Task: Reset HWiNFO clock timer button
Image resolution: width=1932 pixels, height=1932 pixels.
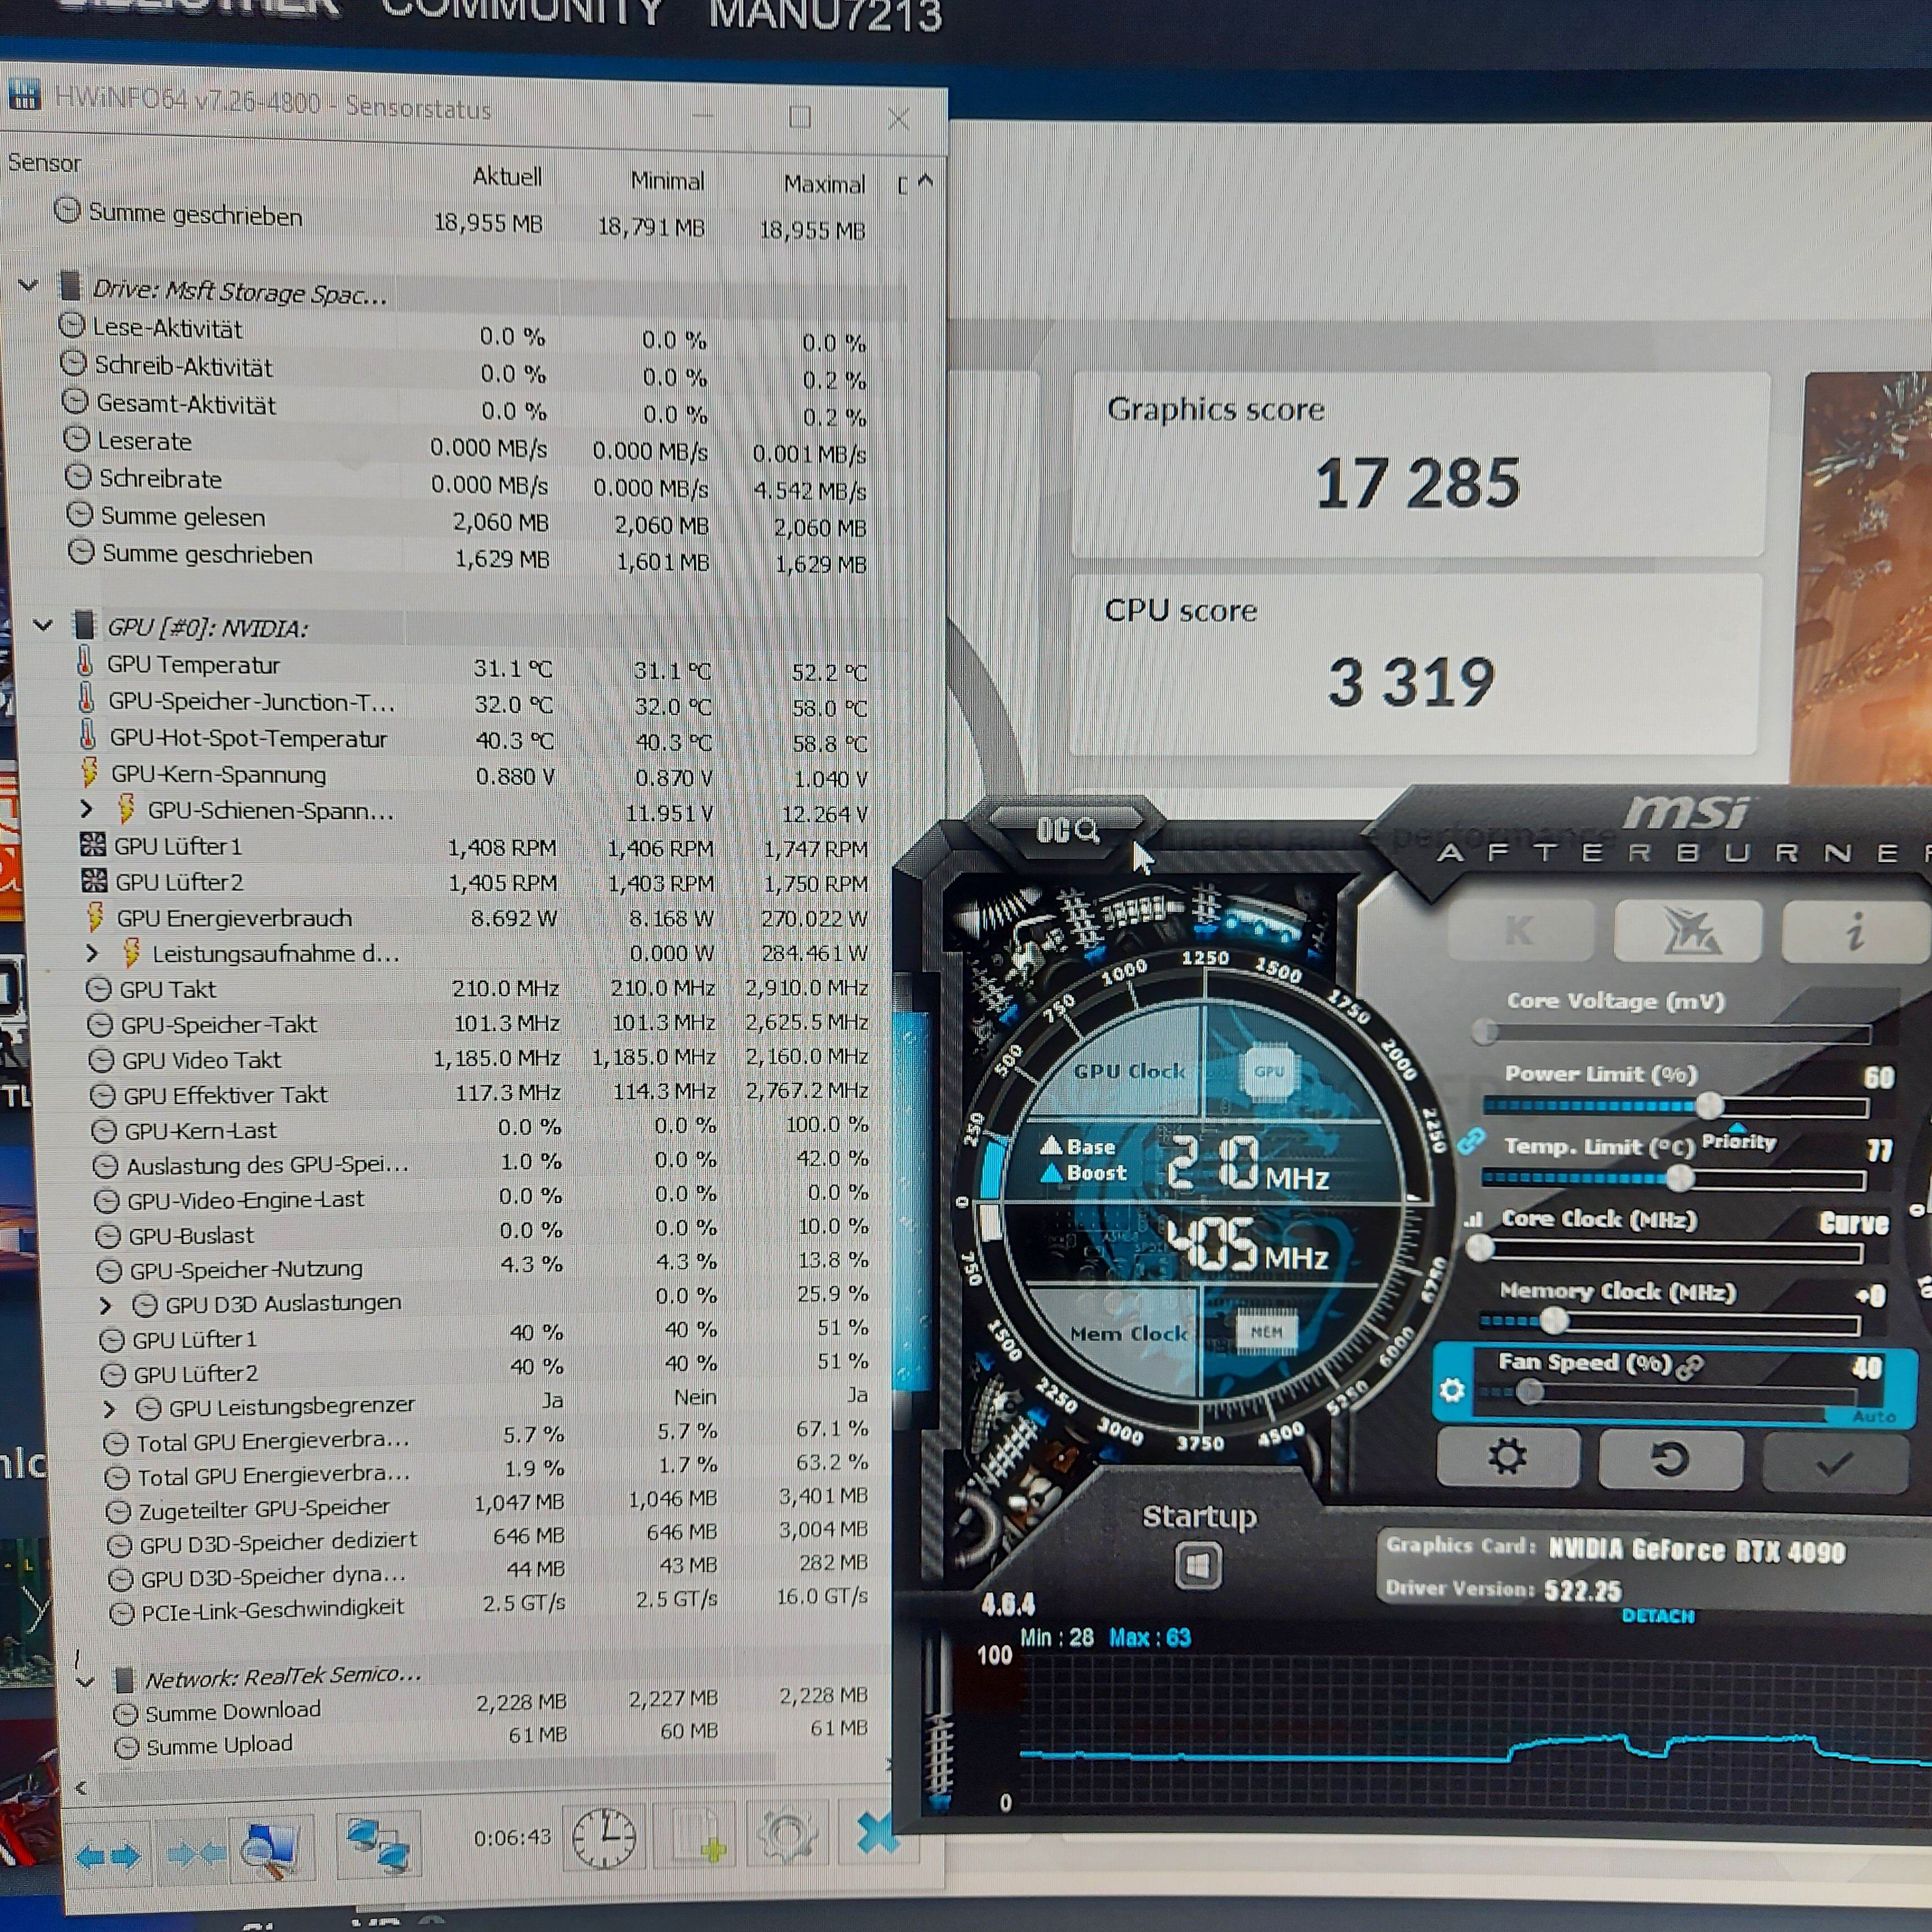Action: 604,1838
